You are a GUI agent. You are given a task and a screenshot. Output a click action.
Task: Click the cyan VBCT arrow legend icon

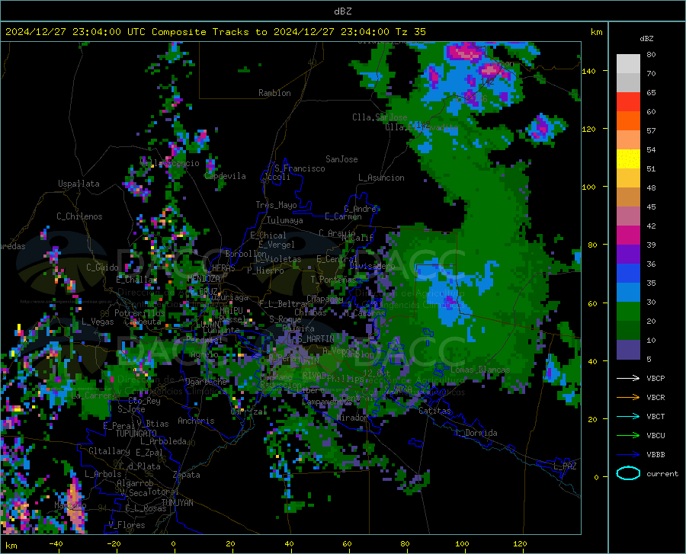[628, 416]
